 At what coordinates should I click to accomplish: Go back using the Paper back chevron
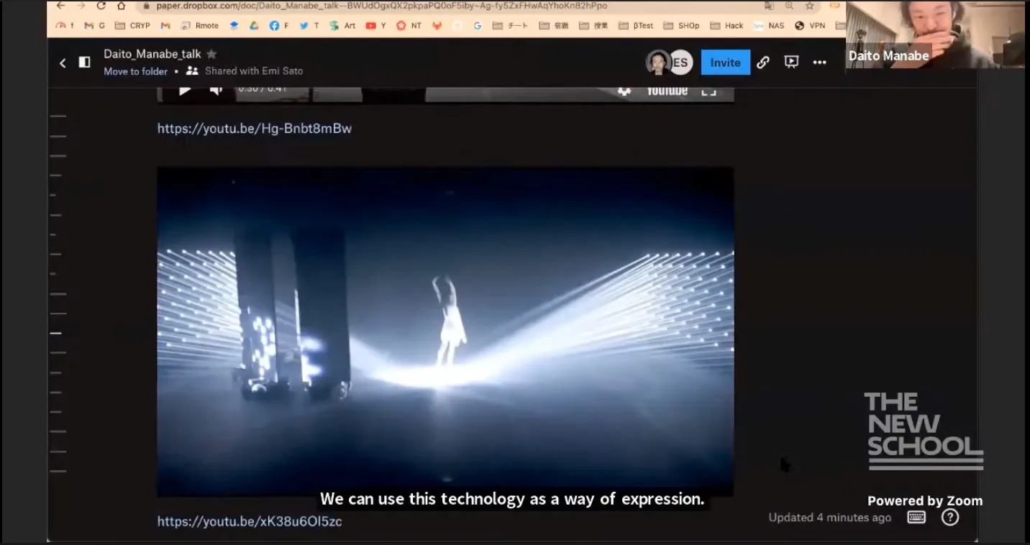click(63, 63)
